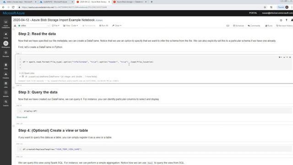Viewport: 293px width, 165px height.
Task: Open a new browser tab
Action: pyautogui.click(x=152, y=2)
